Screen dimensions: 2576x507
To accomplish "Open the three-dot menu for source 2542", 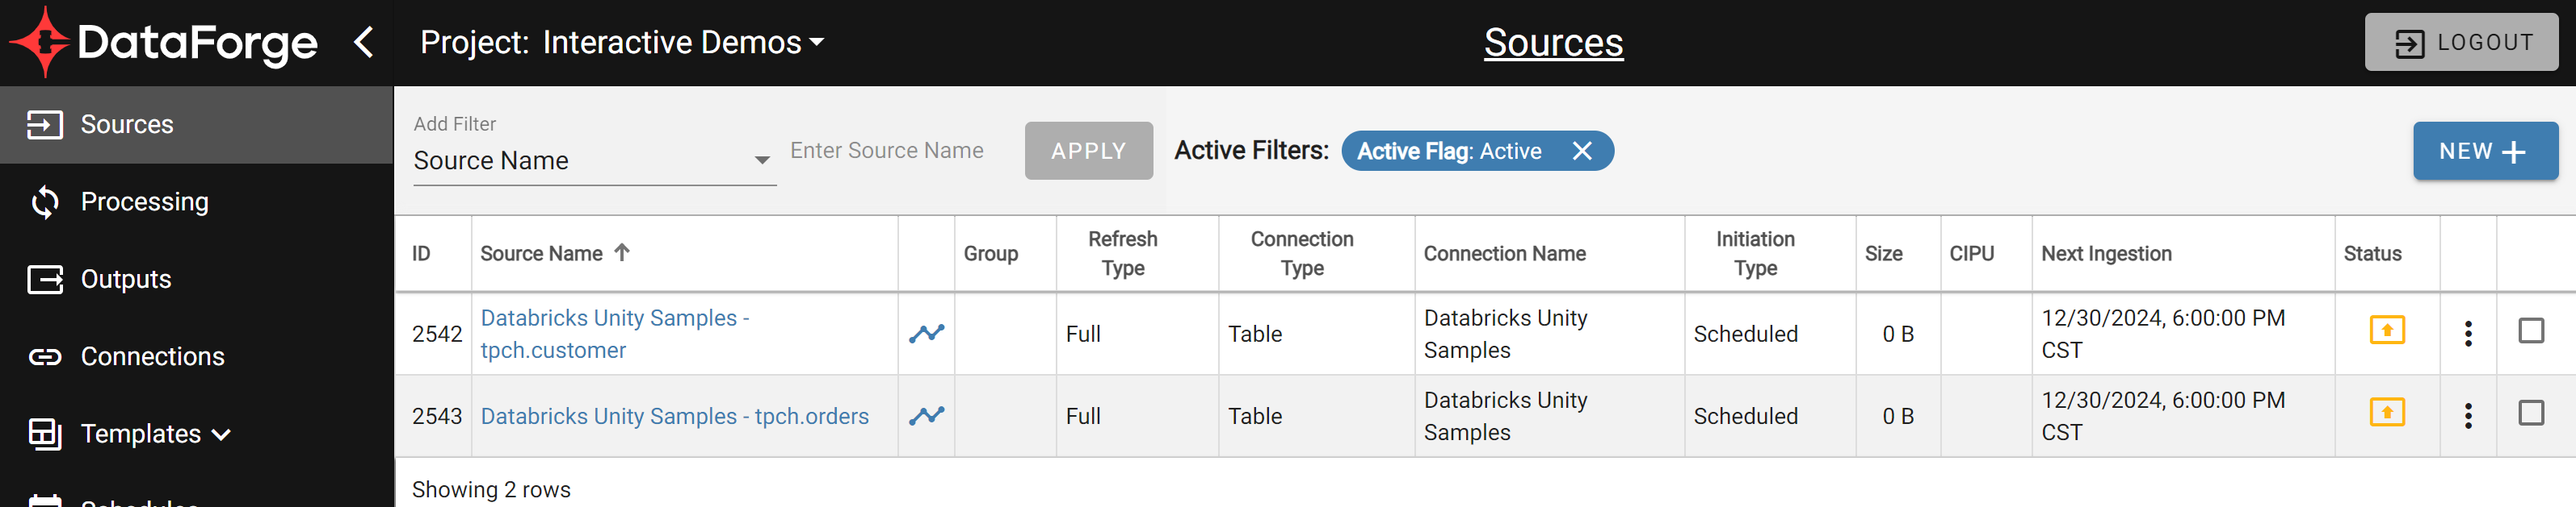I will point(2468,334).
